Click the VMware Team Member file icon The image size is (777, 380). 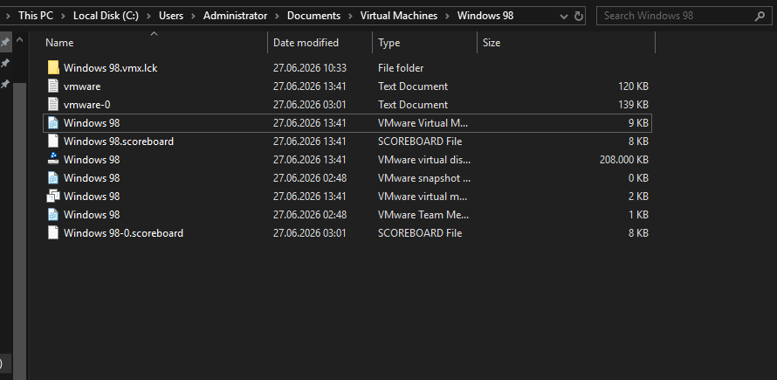[x=53, y=214]
